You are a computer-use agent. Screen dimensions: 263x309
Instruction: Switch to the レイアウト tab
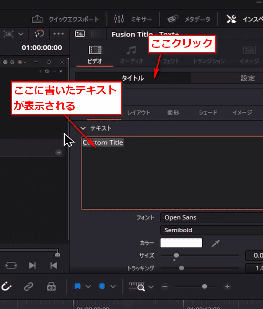138,113
